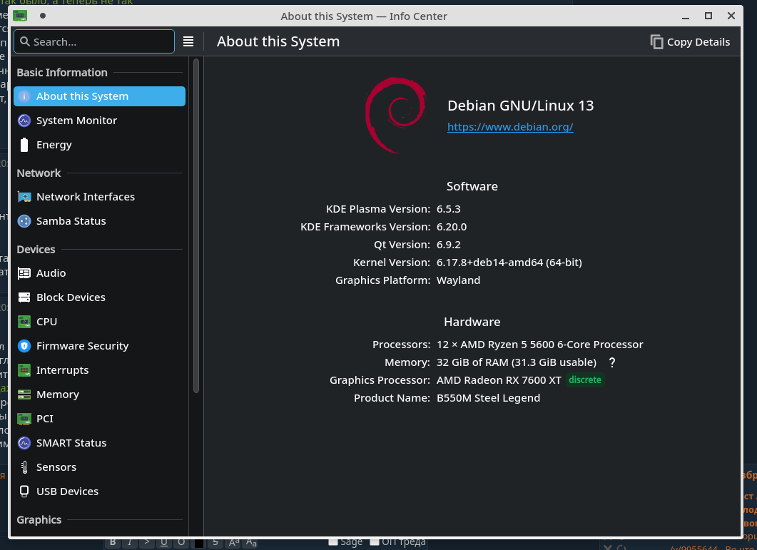The image size is (757, 550).
Task: Click the Qt version value '6.9.2'
Action: [x=449, y=245]
